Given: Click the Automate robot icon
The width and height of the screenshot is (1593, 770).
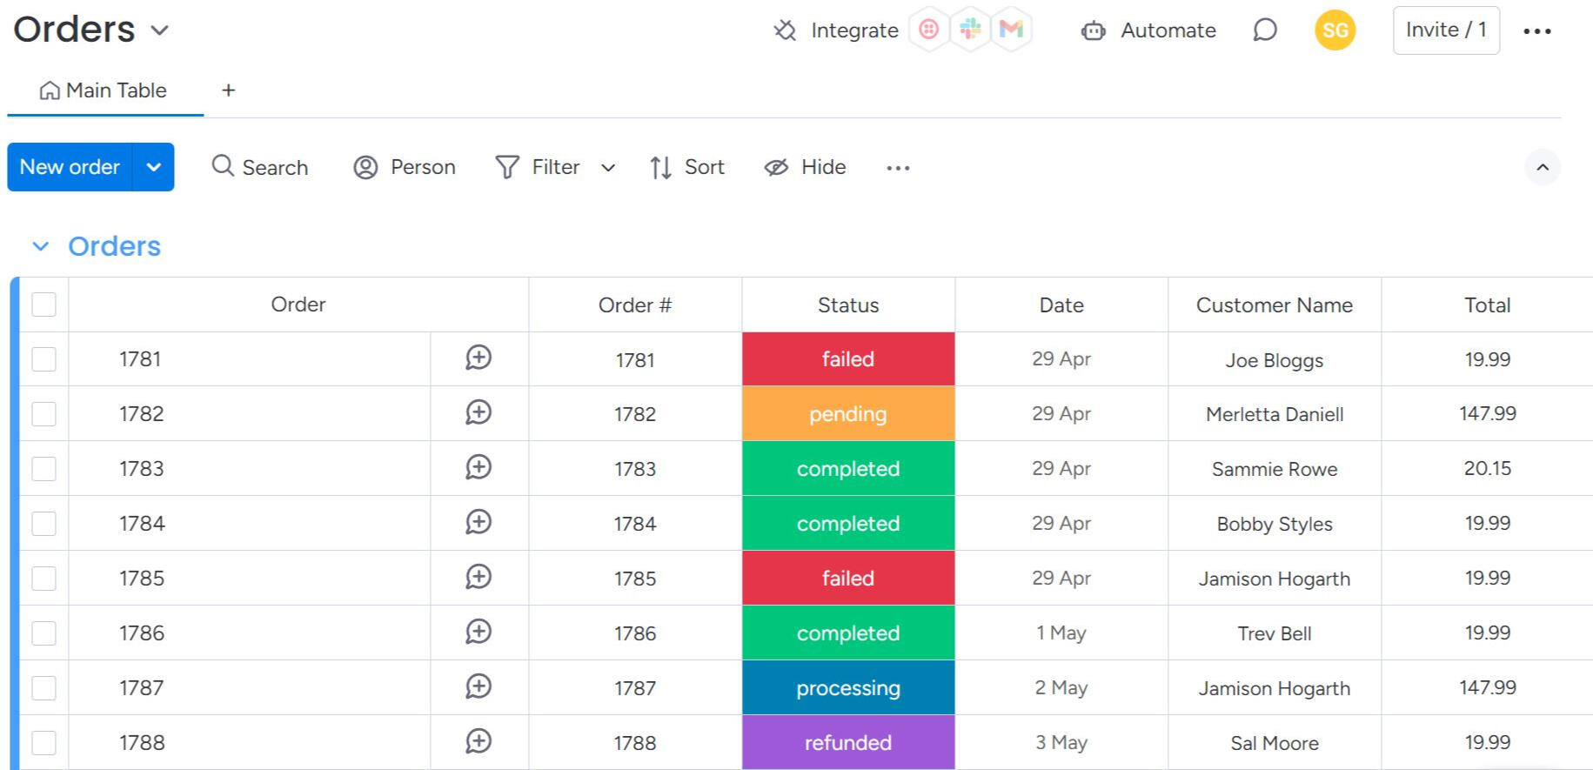Looking at the screenshot, I should 1093,31.
